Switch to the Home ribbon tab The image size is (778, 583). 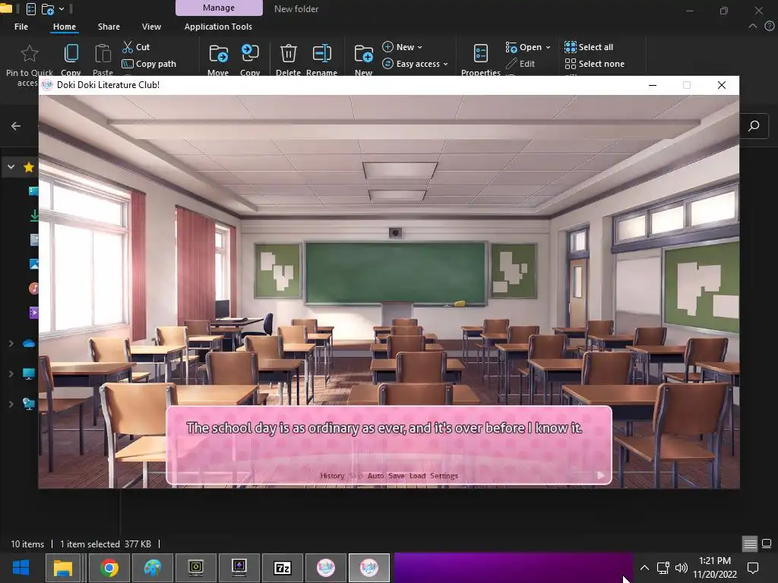click(x=65, y=27)
